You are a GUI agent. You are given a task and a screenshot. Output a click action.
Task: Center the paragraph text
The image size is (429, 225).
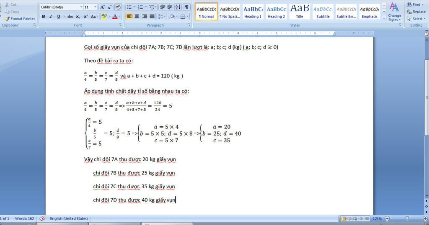coord(137,17)
